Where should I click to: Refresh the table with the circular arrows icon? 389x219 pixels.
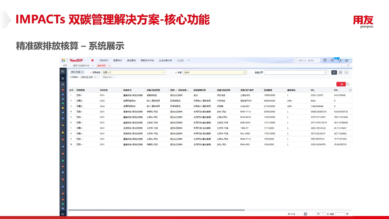click(348, 84)
